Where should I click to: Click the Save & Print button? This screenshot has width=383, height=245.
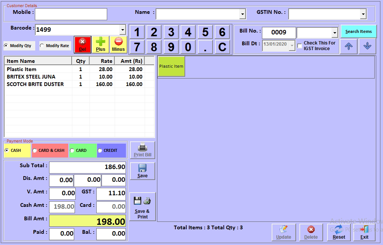click(142, 206)
